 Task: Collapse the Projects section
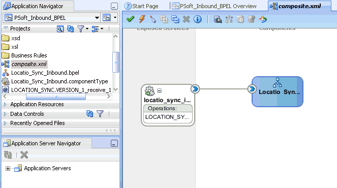(x=6, y=28)
